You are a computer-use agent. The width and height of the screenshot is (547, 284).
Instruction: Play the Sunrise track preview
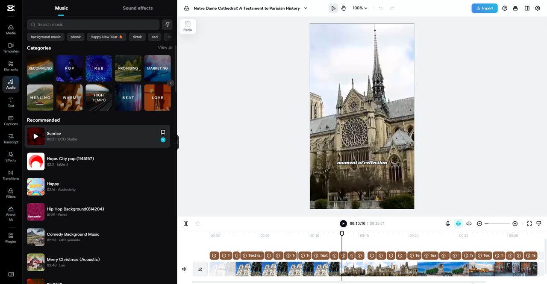[x=36, y=136]
